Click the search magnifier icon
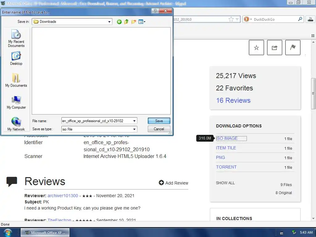316x237 pixels. 300,19
